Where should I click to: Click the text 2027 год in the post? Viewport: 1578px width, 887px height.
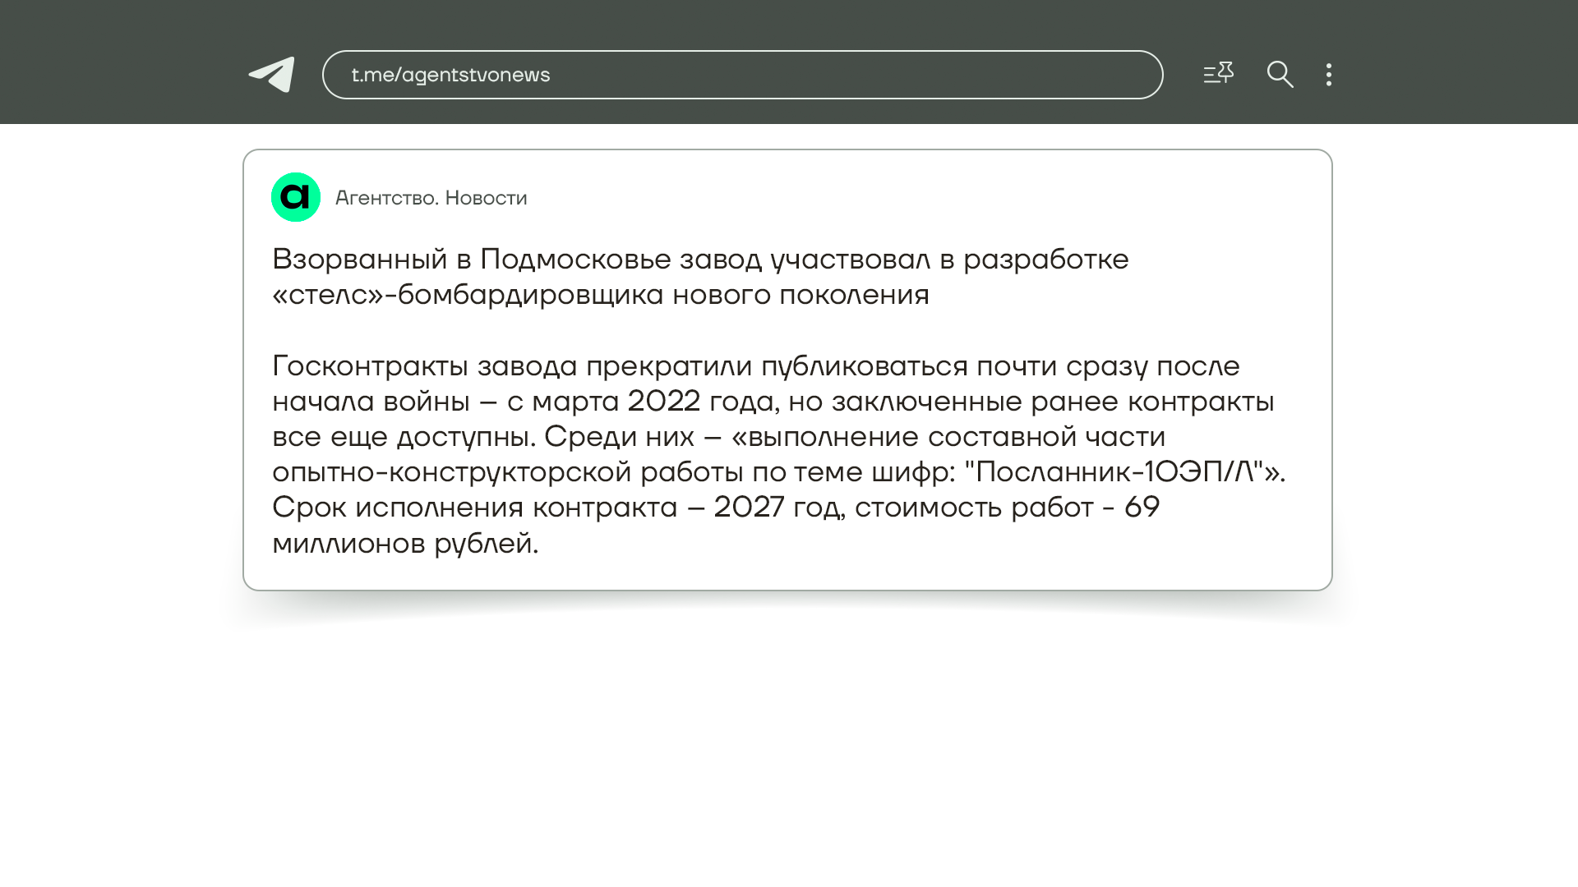tap(777, 508)
